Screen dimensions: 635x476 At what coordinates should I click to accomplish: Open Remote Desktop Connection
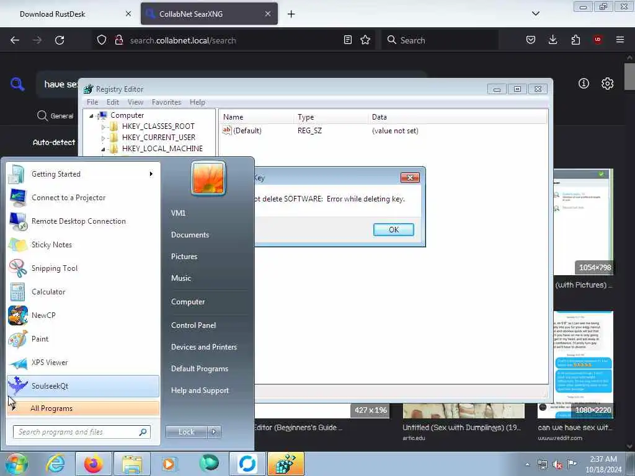(83, 221)
